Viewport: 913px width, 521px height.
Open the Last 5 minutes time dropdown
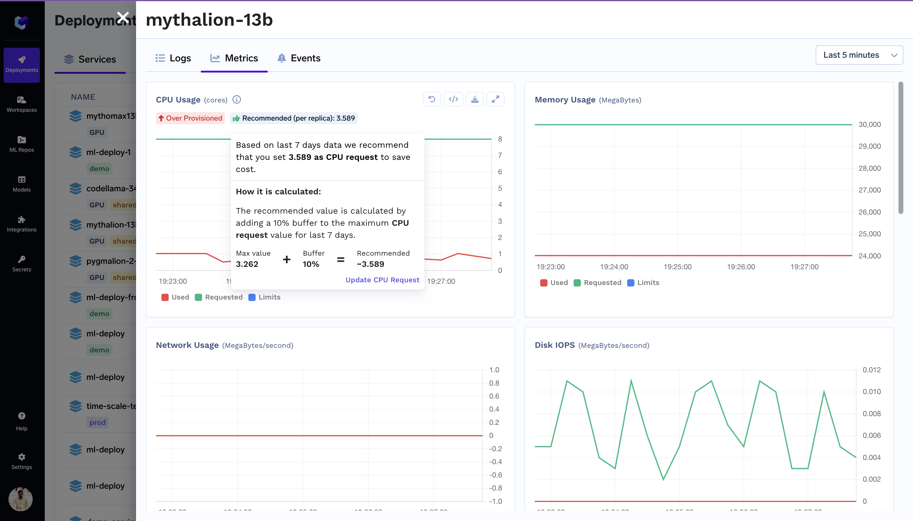click(859, 55)
